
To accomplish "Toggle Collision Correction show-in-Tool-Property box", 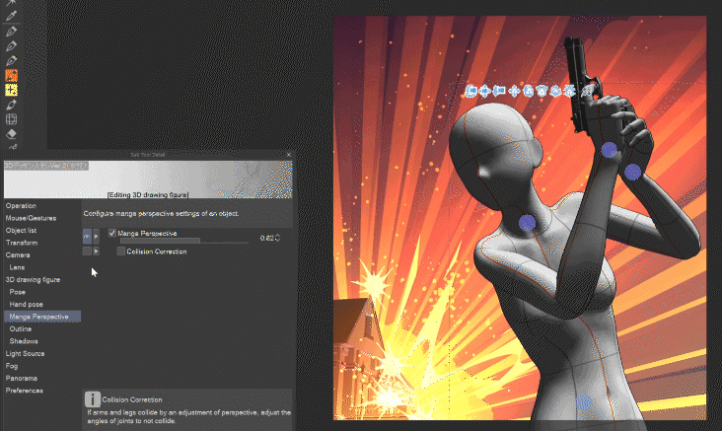I will tap(87, 251).
